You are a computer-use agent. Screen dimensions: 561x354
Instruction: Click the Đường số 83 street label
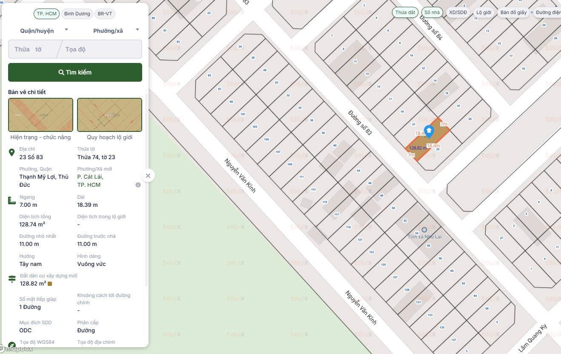pyautogui.click(x=360, y=123)
